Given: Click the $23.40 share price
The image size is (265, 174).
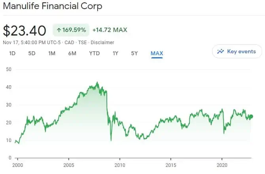Looking at the screenshot, I should tap(25, 30).
